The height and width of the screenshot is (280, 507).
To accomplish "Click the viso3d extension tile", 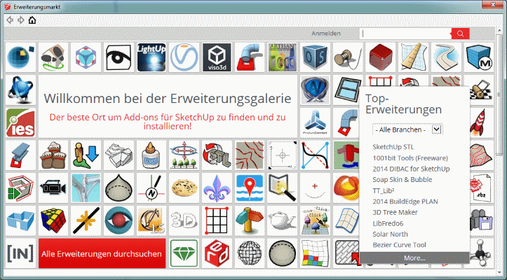I will [217, 57].
